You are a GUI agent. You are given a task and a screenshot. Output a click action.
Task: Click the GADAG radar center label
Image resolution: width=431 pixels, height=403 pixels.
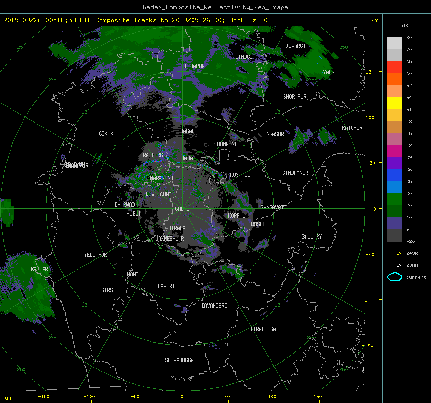click(182, 209)
